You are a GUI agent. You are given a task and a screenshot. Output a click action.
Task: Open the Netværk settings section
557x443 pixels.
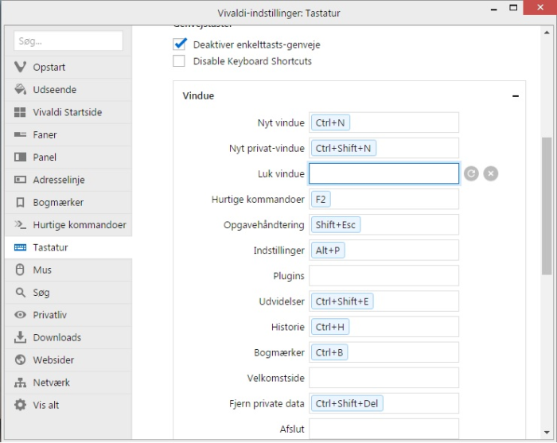pos(68,383)
